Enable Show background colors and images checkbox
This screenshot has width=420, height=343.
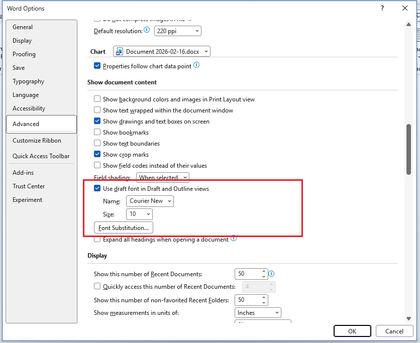pos(97,99)
